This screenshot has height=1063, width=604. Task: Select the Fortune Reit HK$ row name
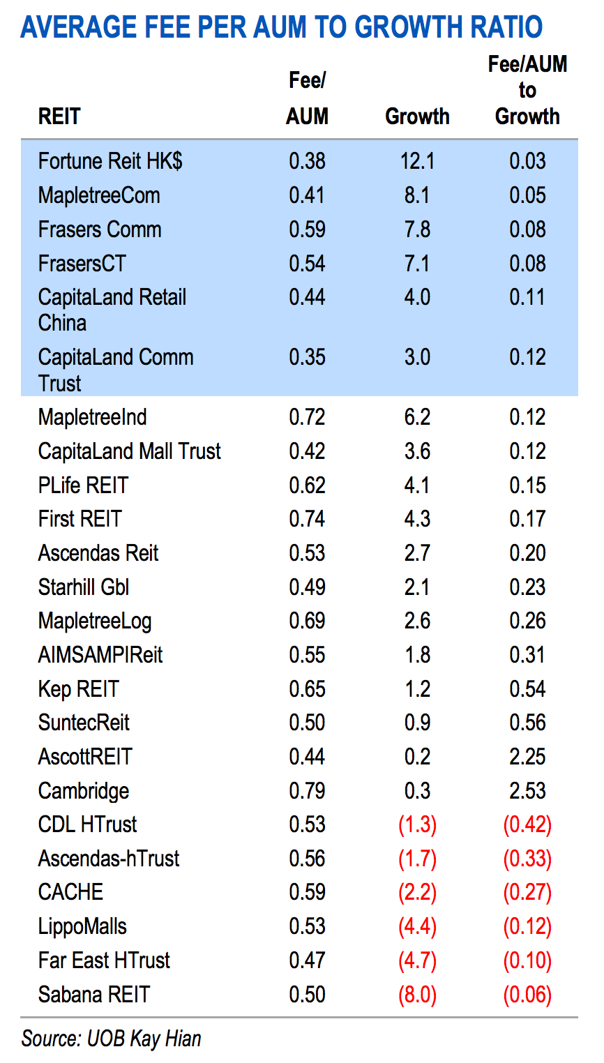point(110,161)
